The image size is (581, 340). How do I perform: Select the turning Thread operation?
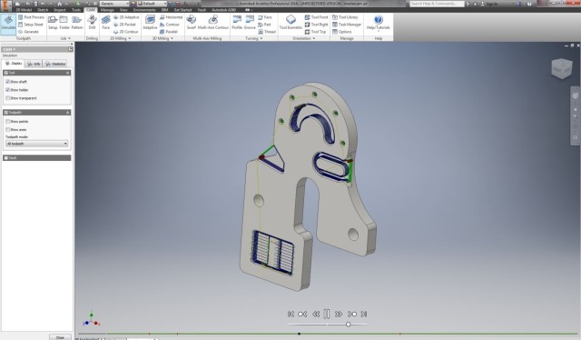coord(267,32)
